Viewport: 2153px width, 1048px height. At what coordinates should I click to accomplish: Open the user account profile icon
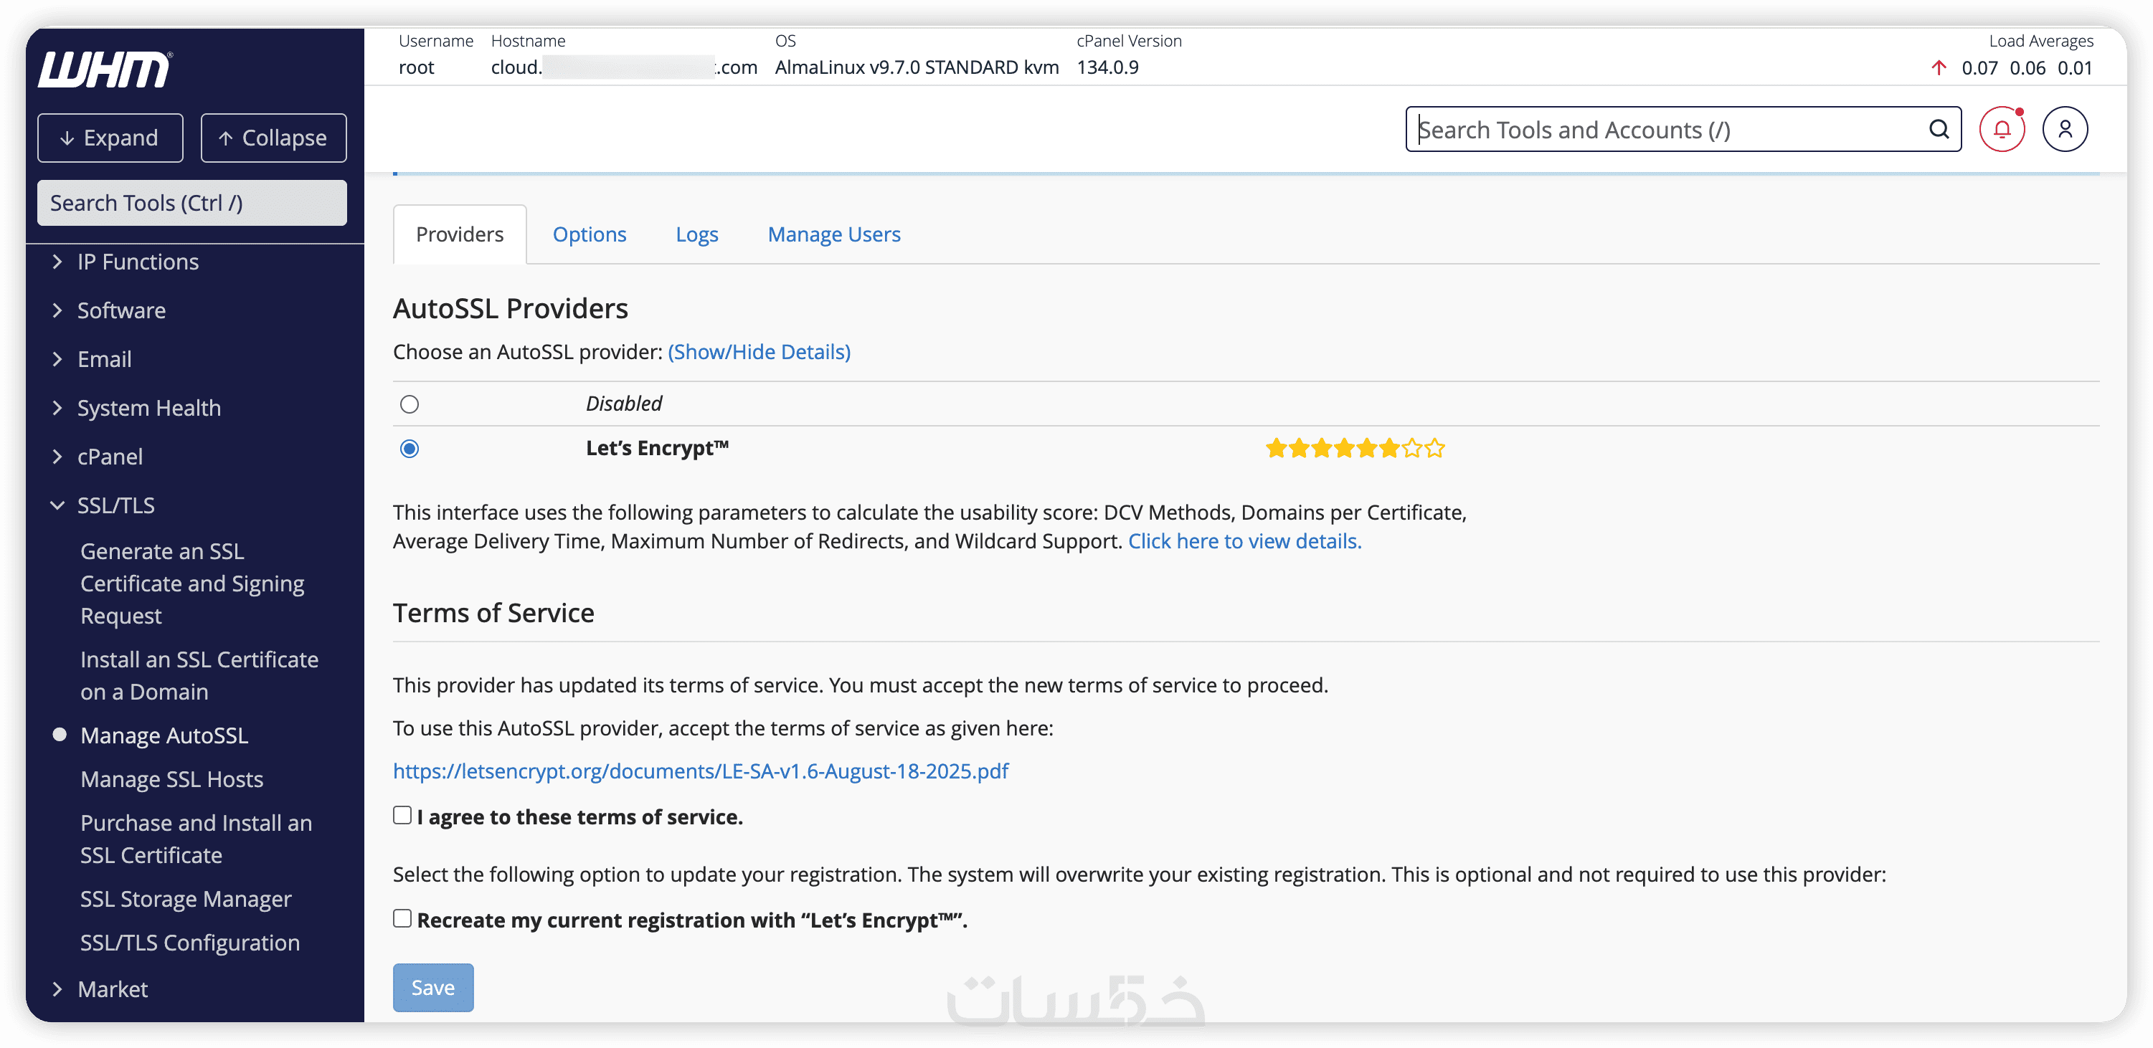click(2064, 130)
